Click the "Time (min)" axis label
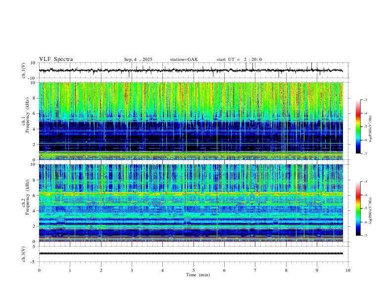The width and height of the screenshot is (392, 303). pyautogui.click(x=198, y=275)
